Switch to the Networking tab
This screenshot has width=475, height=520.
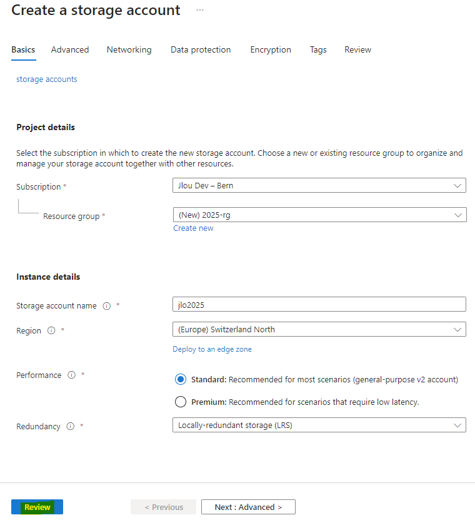point(129,49)
